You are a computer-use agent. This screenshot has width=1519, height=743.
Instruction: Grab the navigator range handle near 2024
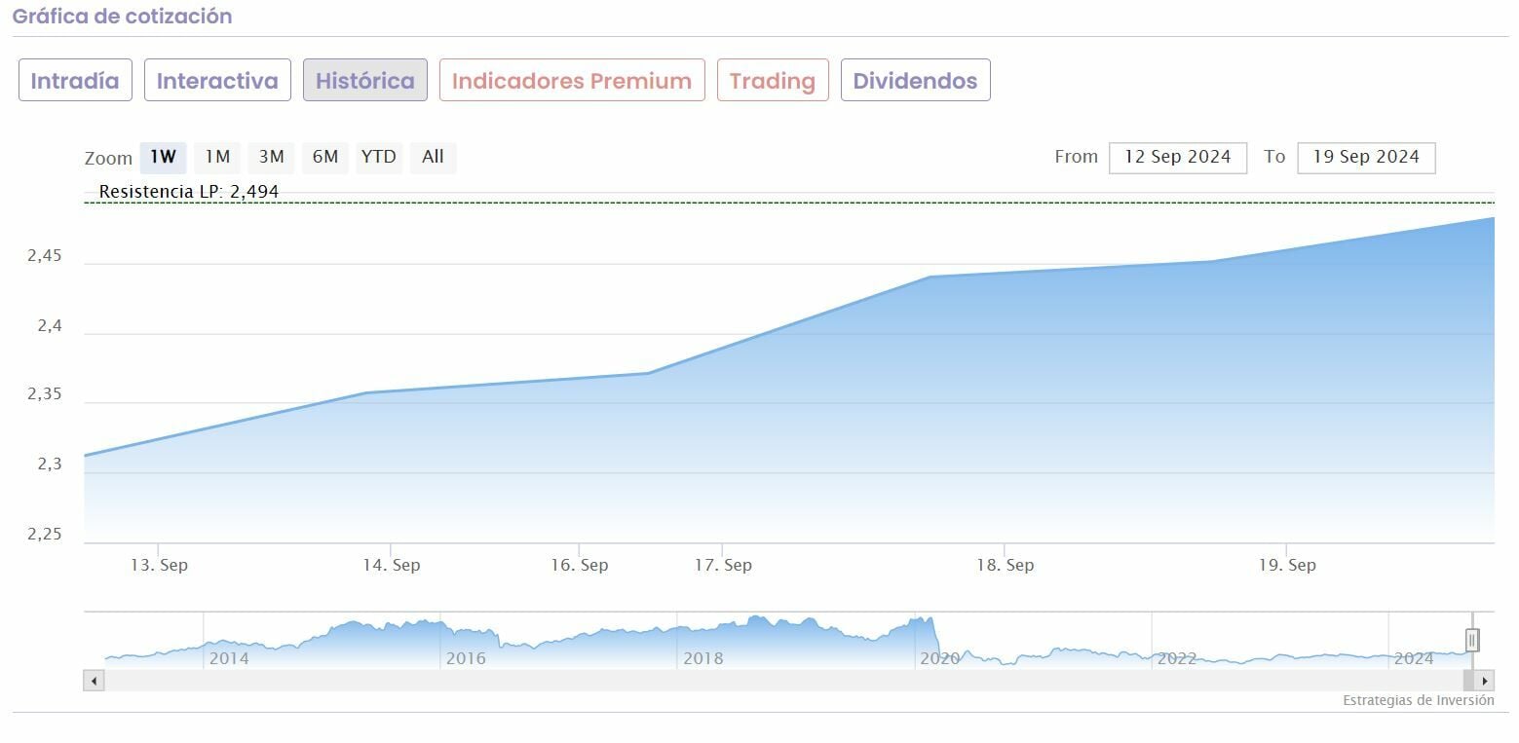pyautogui.click(x=1472, y=640)
